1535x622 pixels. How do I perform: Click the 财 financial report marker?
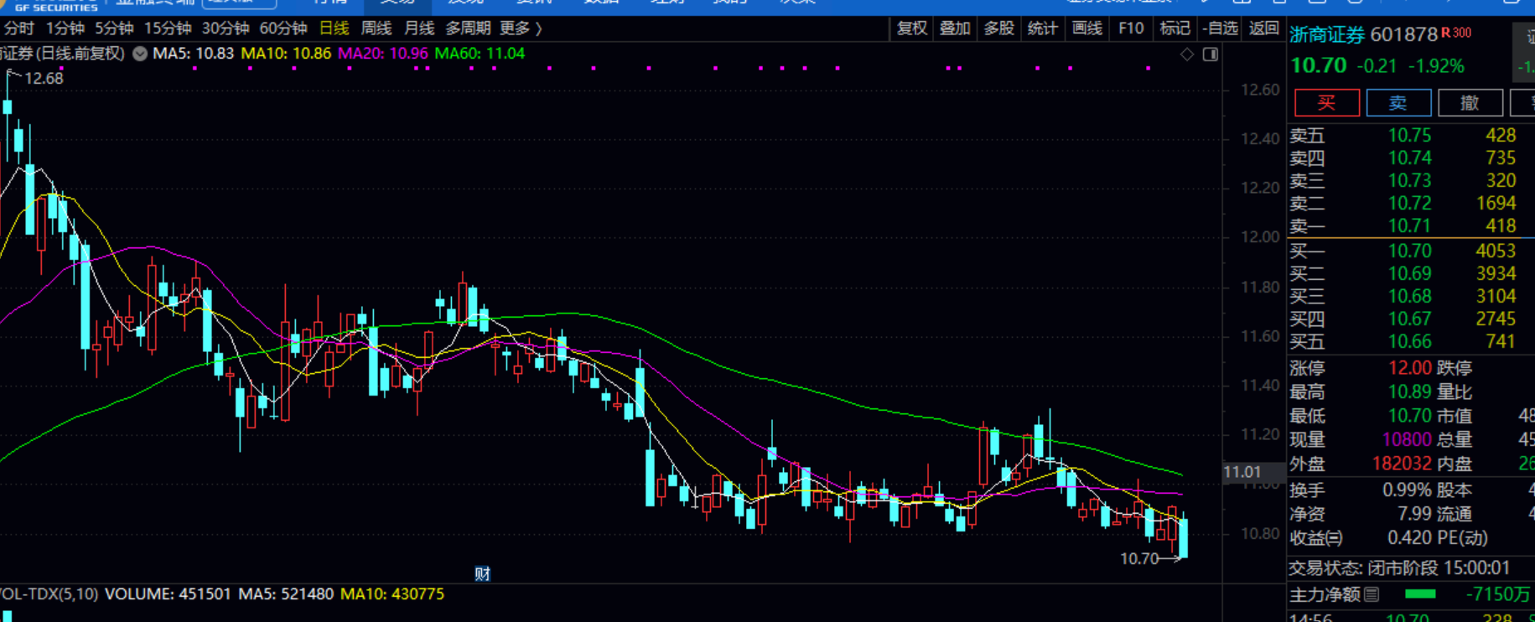click(x=482, y=574)
